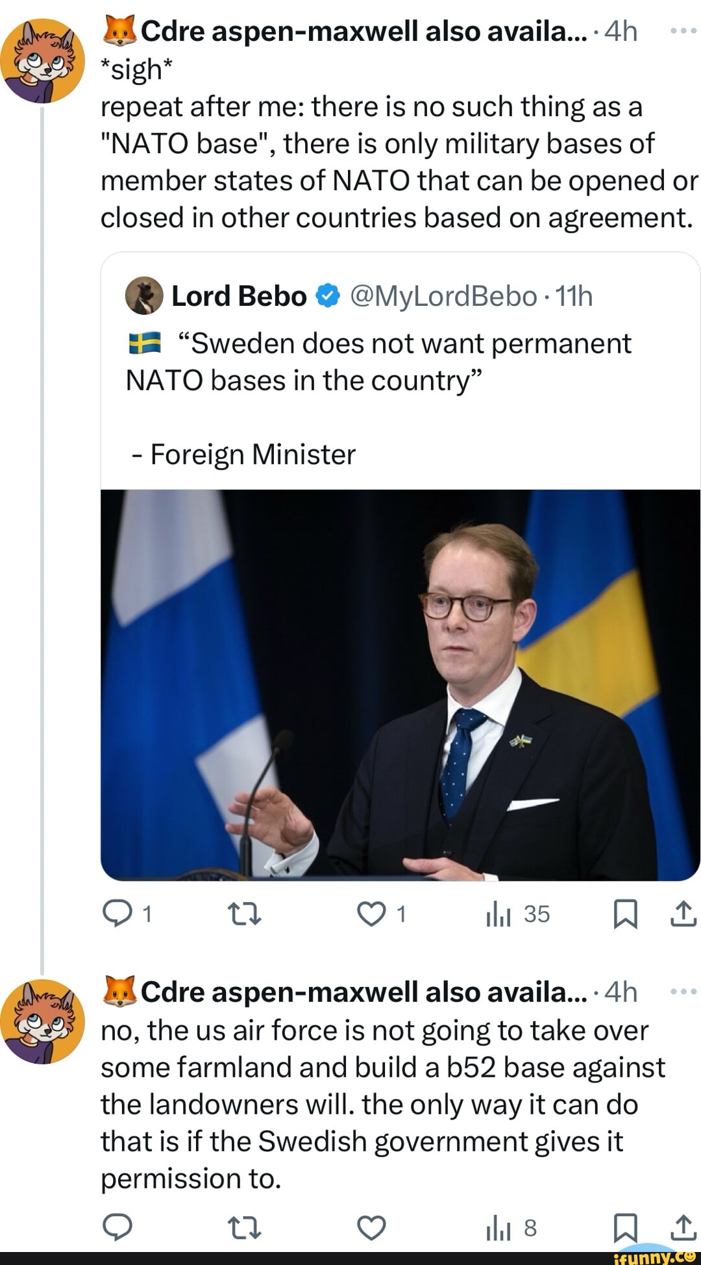The width and height of the screenshot is (701, 1265).
Task: Open more options menu on first tweet
Action: [683, 31]
